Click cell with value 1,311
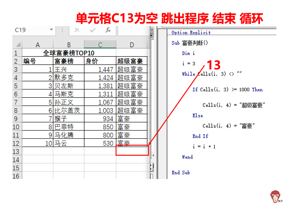 coord(100,94)
